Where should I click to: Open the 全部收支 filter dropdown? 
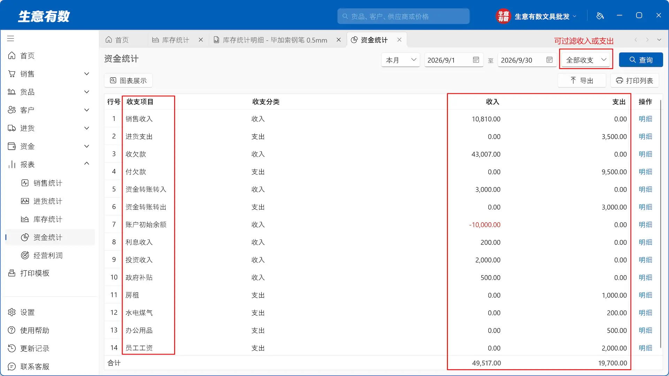586,60
